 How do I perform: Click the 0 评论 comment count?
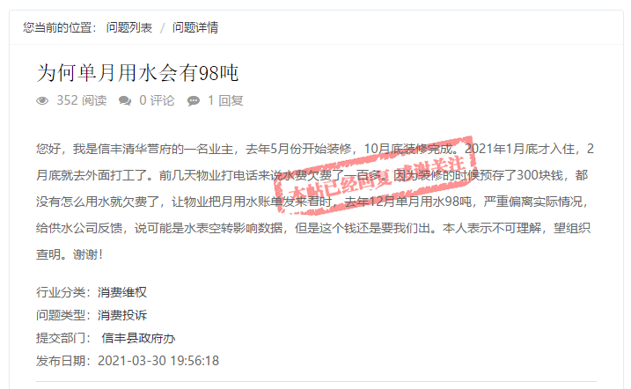157,100
